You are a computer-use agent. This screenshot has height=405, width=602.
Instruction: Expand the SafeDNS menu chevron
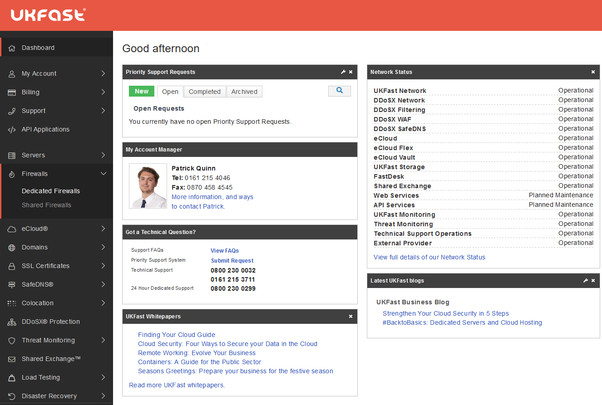[103, 284]
